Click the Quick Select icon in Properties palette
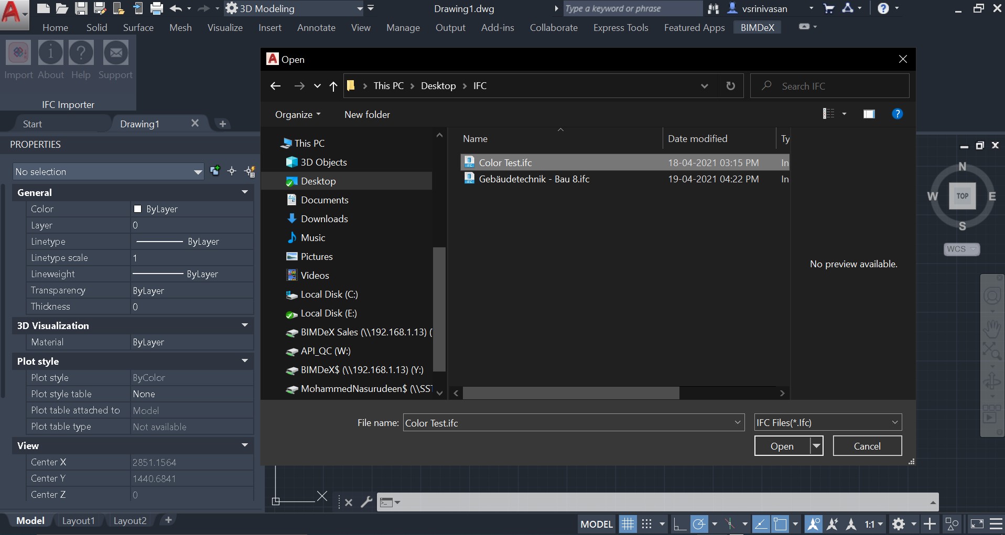 click(250, 171)
